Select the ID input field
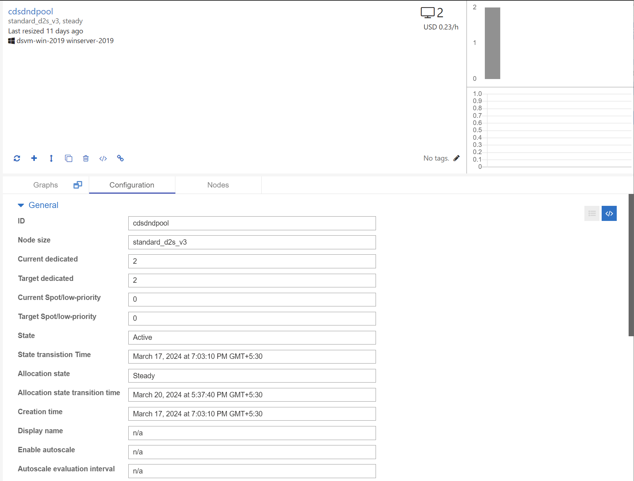Screen dimensions: 634x481 252,223
